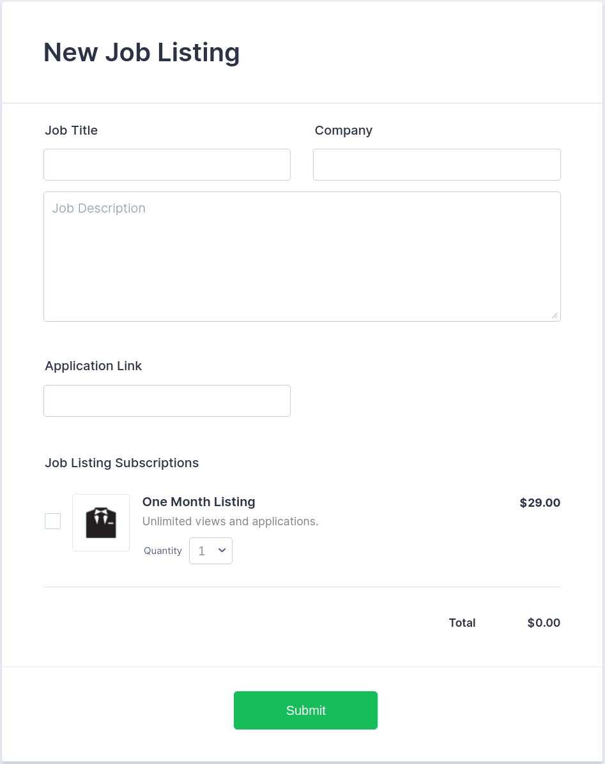This screenshot has height=764, width=605.
Task: Click the Total label
Action: 462,623
